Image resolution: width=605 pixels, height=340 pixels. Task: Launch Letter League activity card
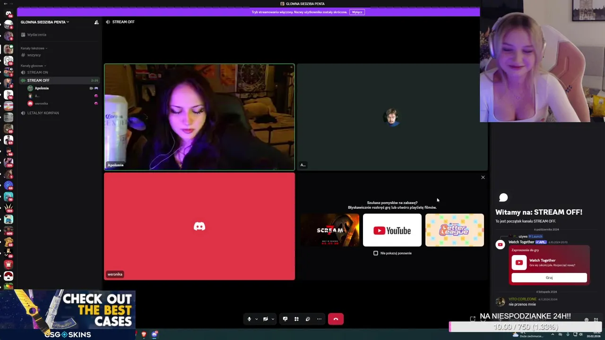454,230
